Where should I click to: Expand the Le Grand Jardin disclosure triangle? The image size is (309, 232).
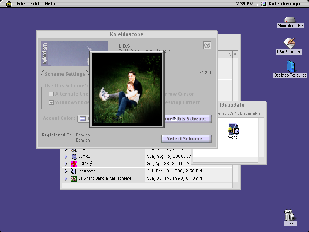pos(66,179)
